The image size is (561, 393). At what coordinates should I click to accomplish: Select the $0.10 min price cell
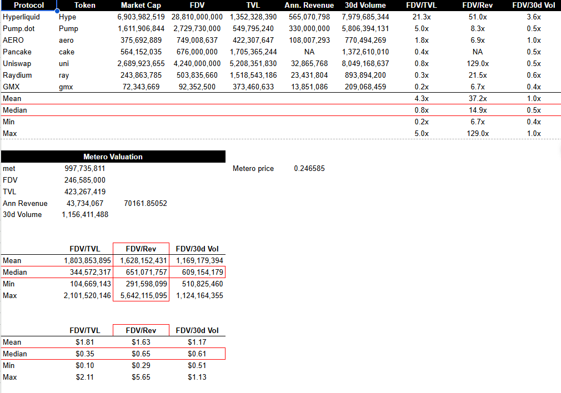click(x=85, y=365)
